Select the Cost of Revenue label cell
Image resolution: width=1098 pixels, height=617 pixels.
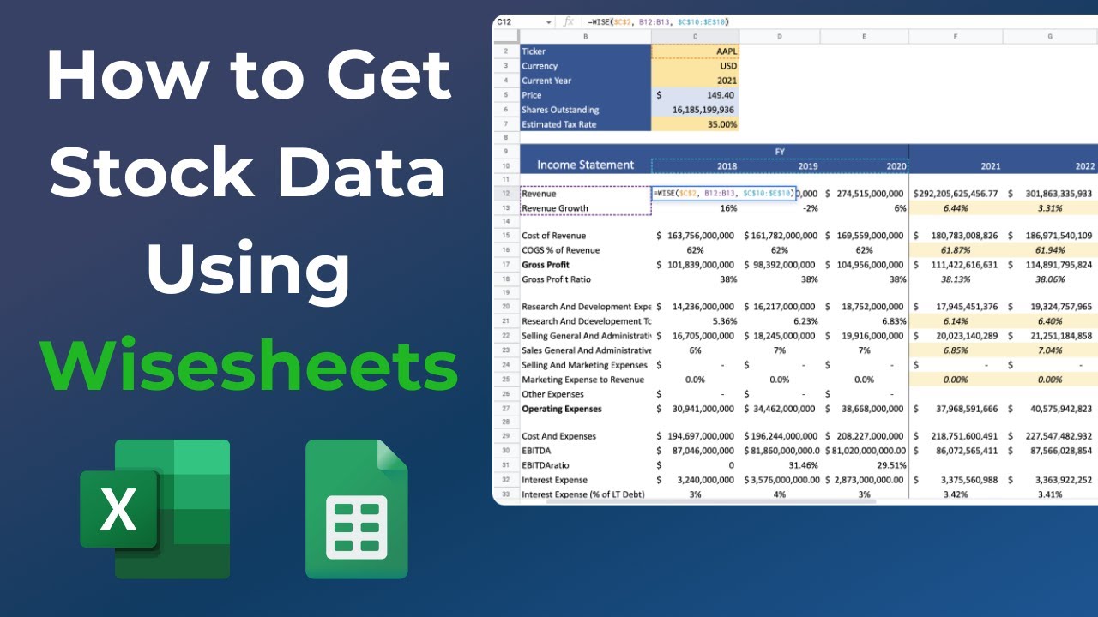(585, 236)
